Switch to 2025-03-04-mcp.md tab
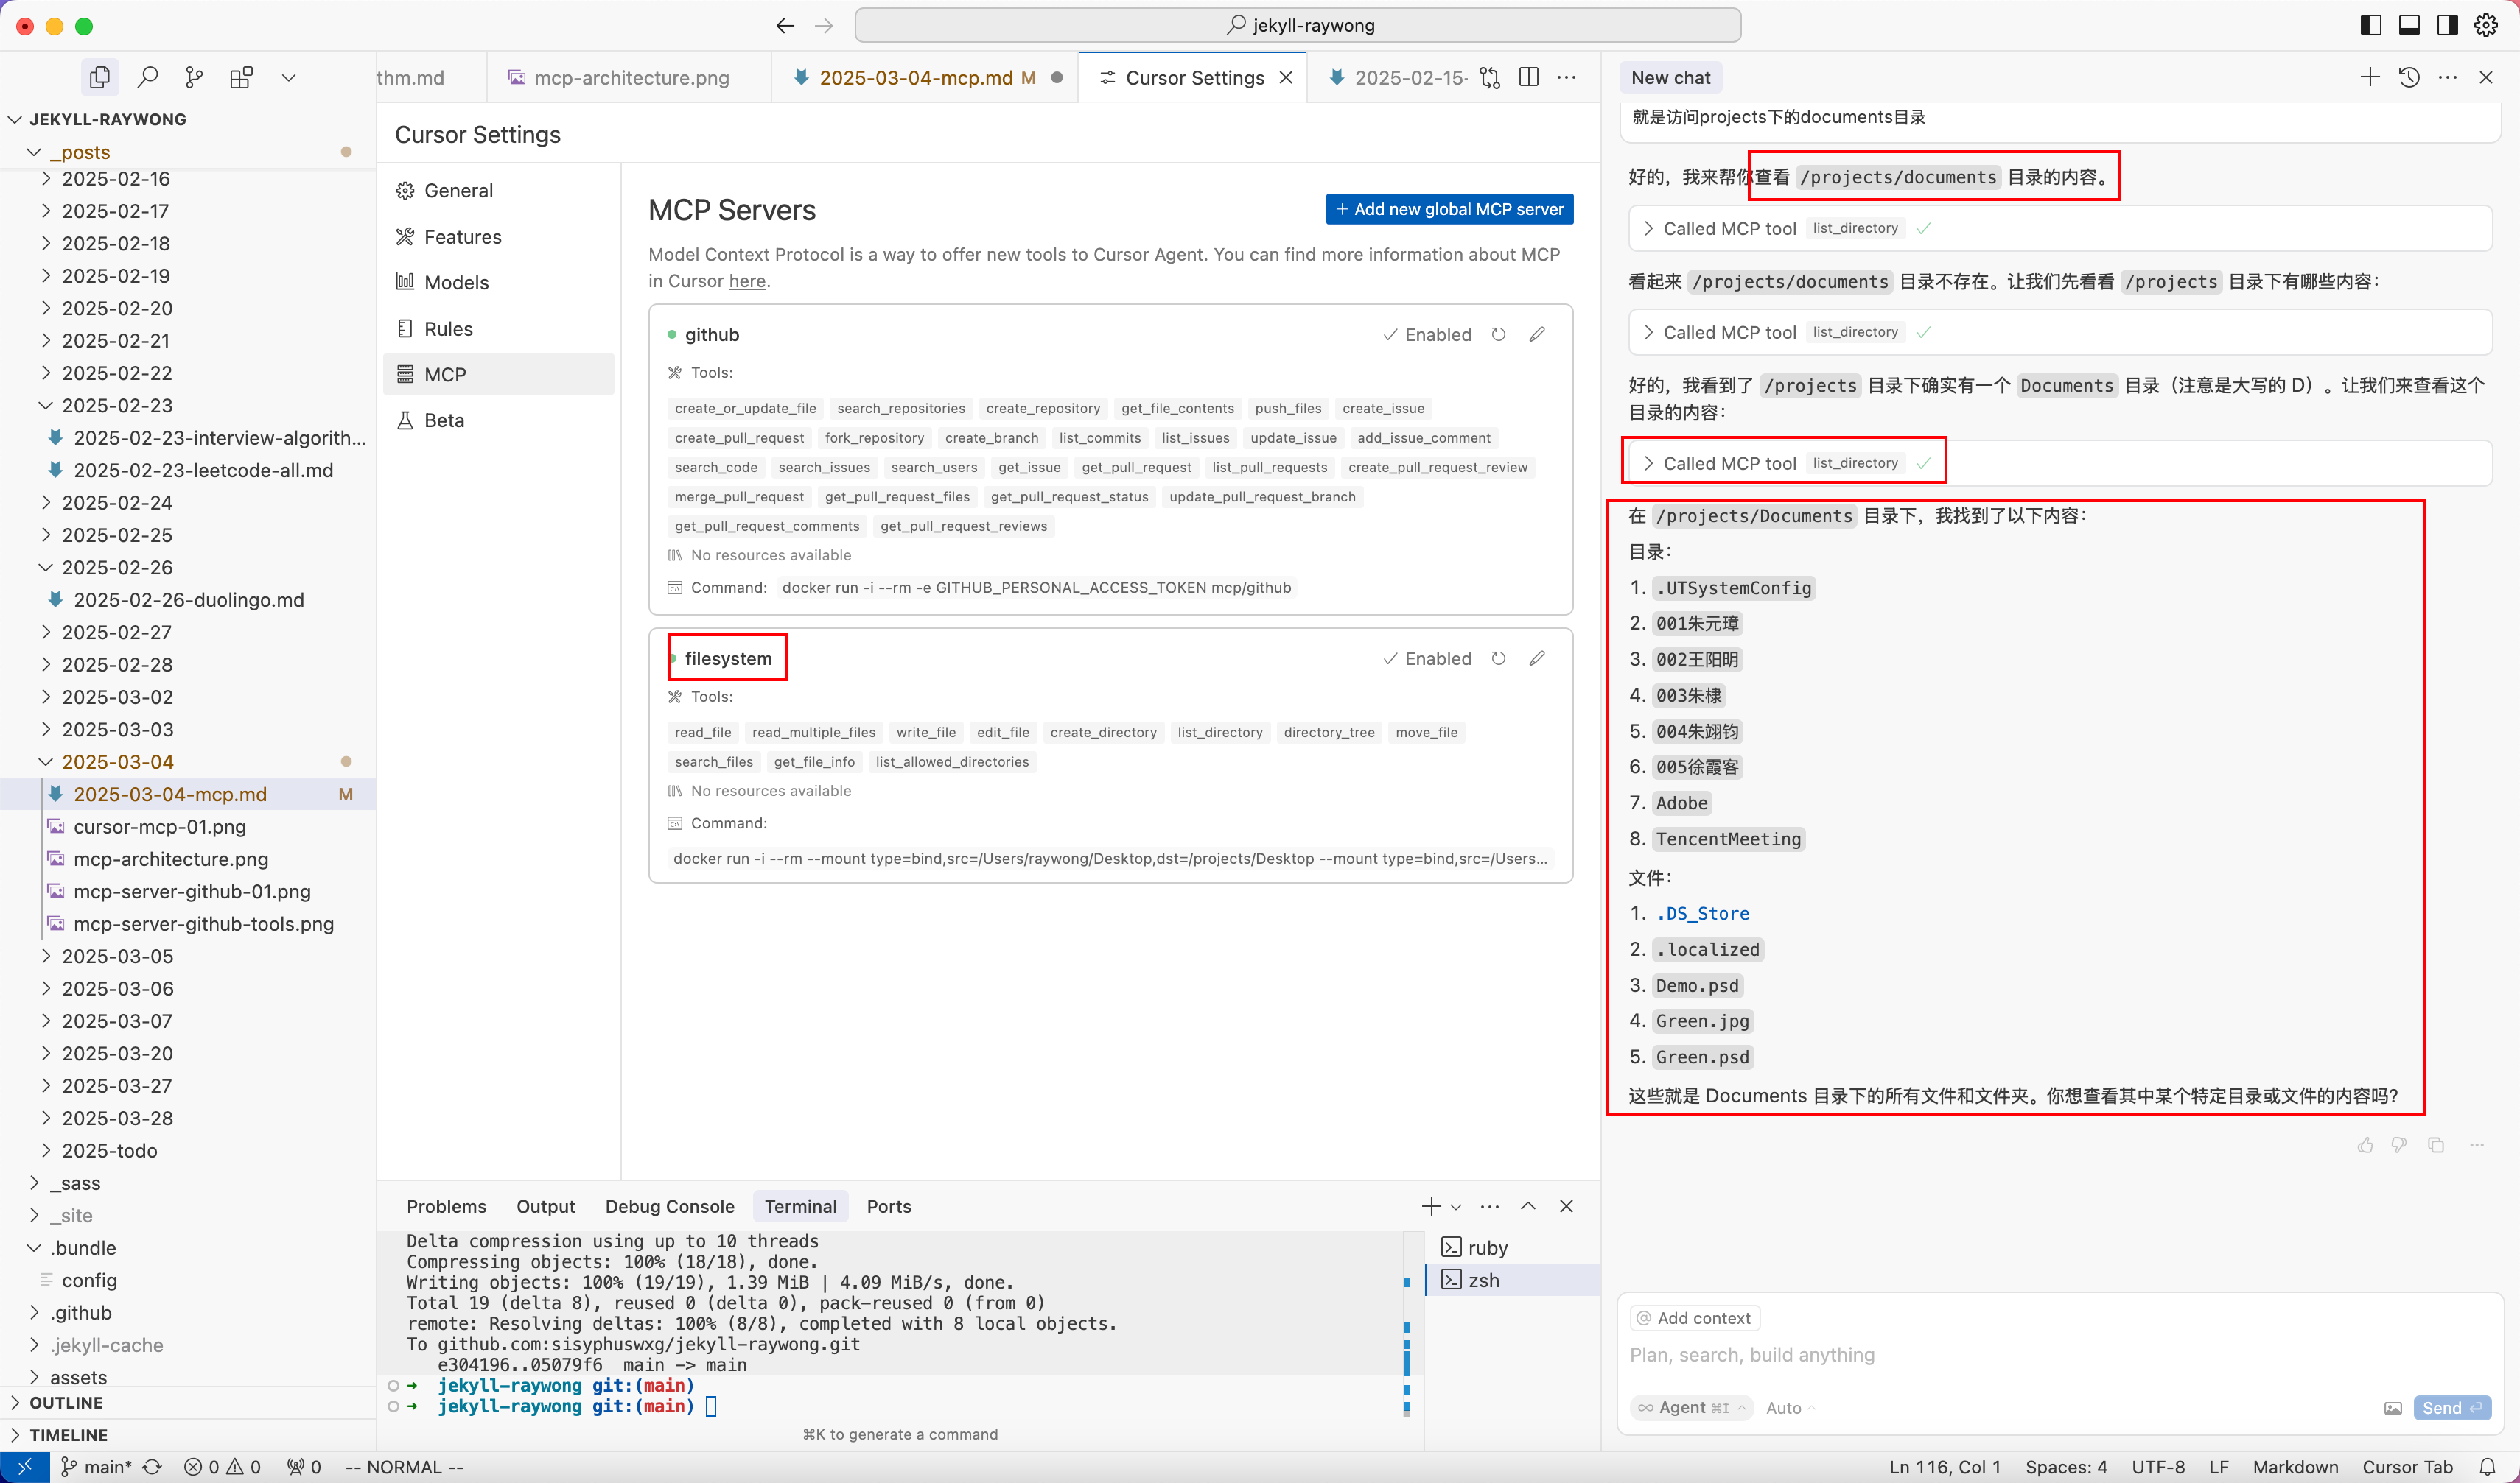 pyautogui.click(x=926, y=77)
